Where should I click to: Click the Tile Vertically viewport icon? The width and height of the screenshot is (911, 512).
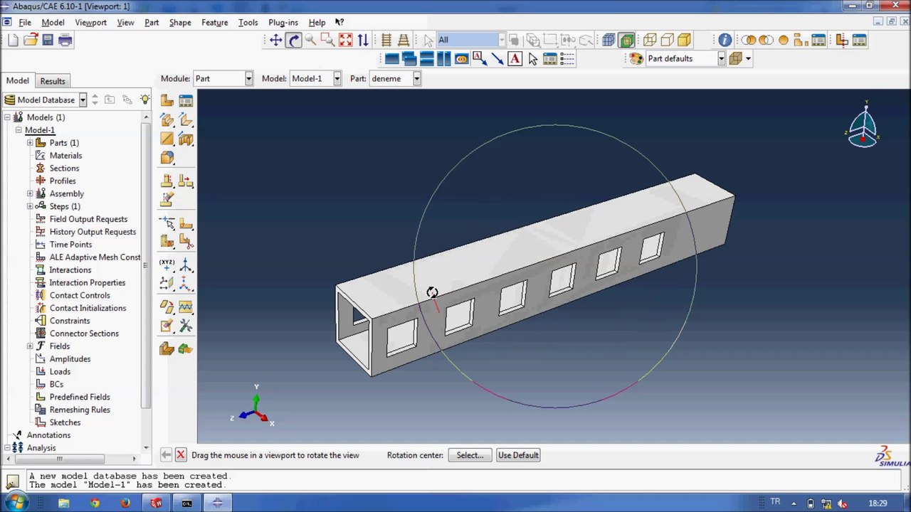click(444, 59)
